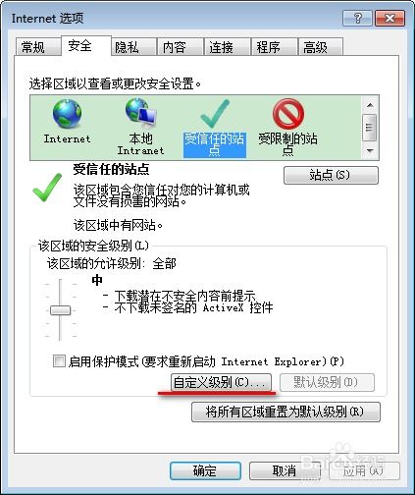Click the help question mark button
Image resolution: width=415 pixels, height=495 pixels.
(357, 18)
